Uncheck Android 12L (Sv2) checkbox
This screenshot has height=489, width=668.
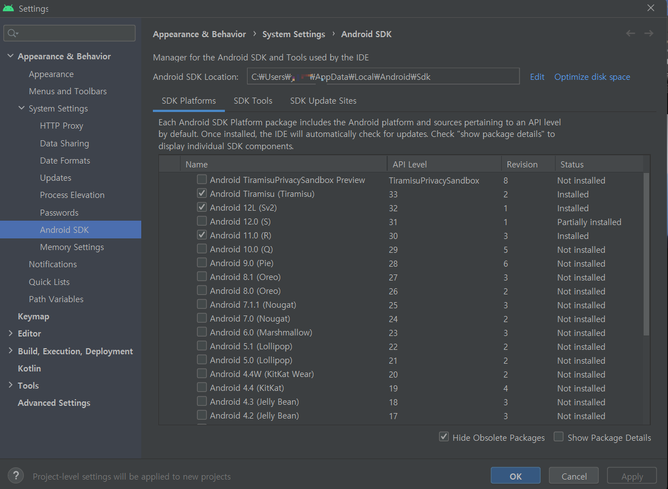pos(202,207)
